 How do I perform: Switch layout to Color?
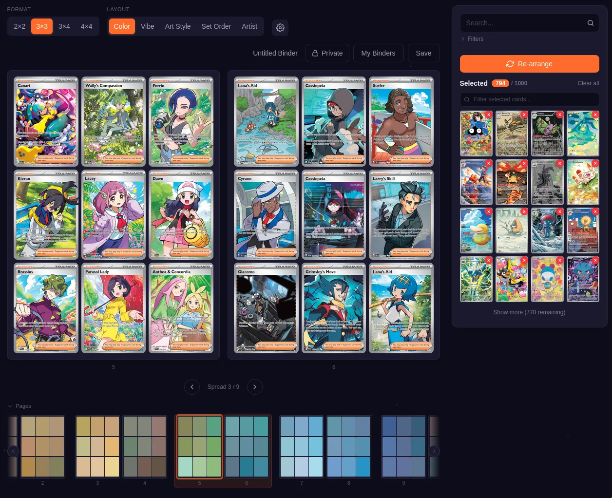(122, 26)
